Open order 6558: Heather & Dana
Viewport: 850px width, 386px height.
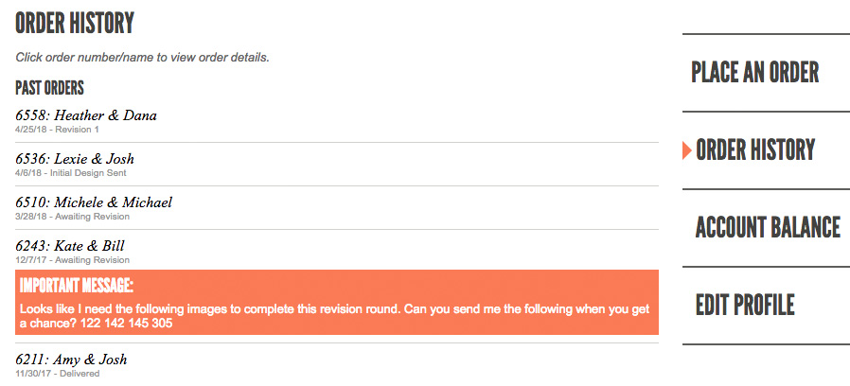click(86, 115)
